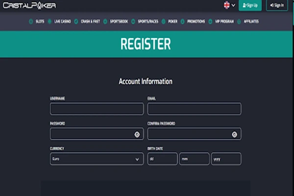Click the chip icon beside Slots
The height and width of the screenshot is (196, 294).
point(31,22)
